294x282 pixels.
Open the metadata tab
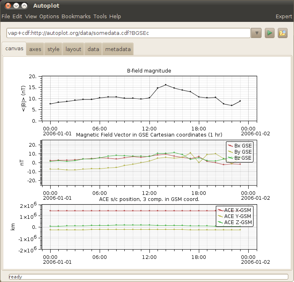[118, 49]
